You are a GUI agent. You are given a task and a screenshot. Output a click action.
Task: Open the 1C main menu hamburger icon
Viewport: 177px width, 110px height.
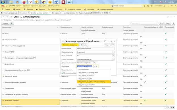pyautogui.click(x=7, y=6)
